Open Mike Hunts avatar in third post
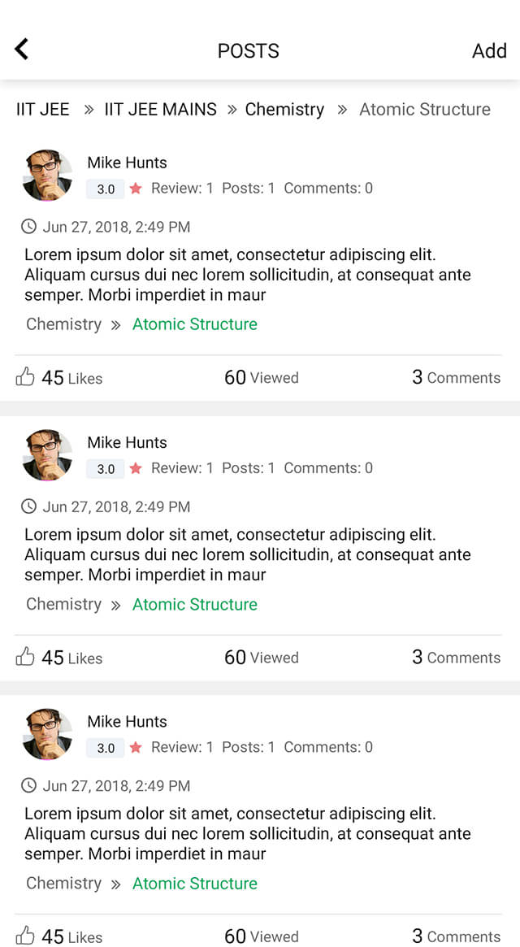The image size is (520, 947). (x=48, y=734)
